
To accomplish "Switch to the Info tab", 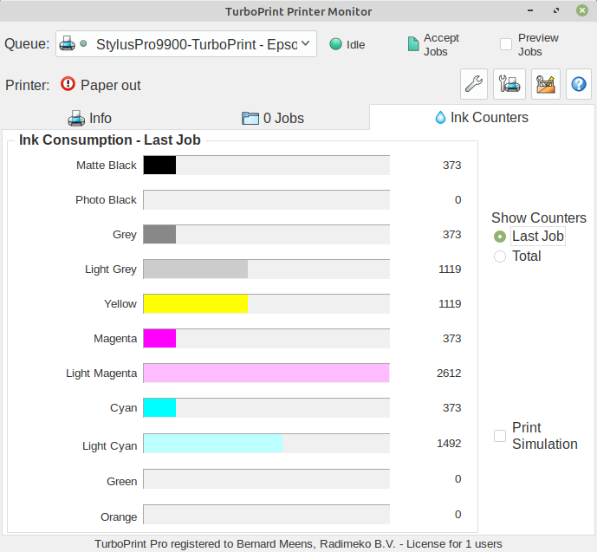I will (90, 118).
